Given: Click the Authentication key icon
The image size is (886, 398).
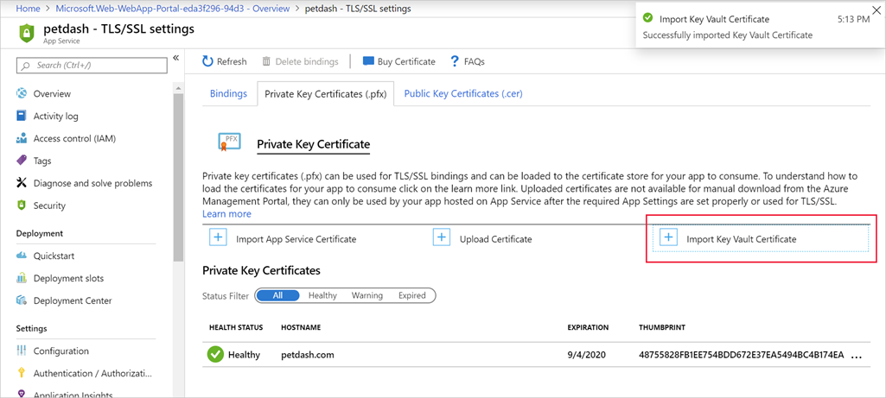Looking at the screenshot, I should point(22,373).
